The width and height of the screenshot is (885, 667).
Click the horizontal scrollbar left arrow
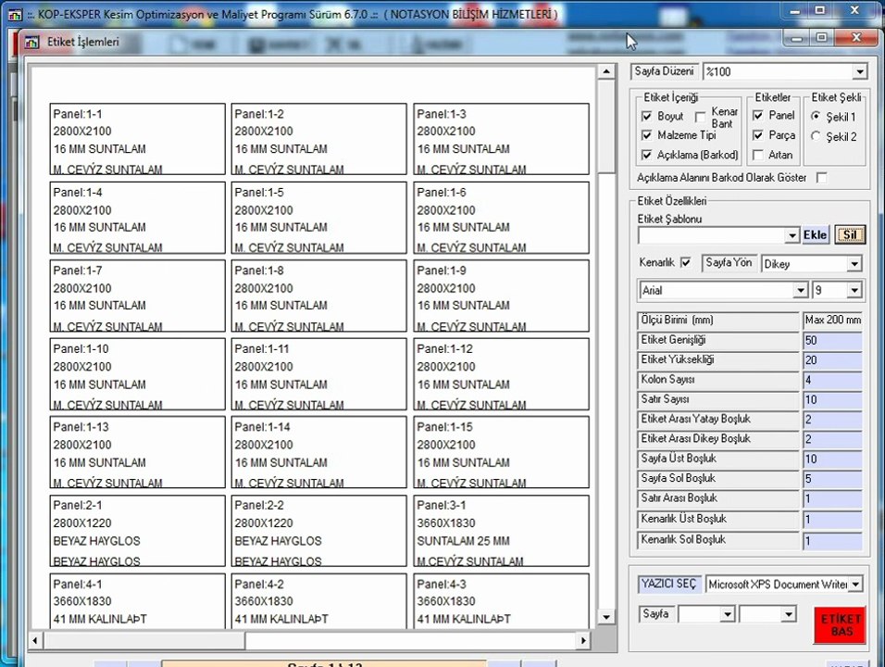(x=35, y=640)
